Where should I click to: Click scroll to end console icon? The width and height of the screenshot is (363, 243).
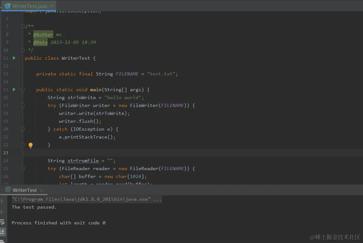[x=2, y=231]
